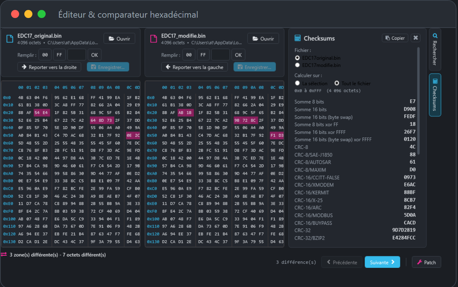Click the Somme 16 bits value D908

(x=410, y=109)
